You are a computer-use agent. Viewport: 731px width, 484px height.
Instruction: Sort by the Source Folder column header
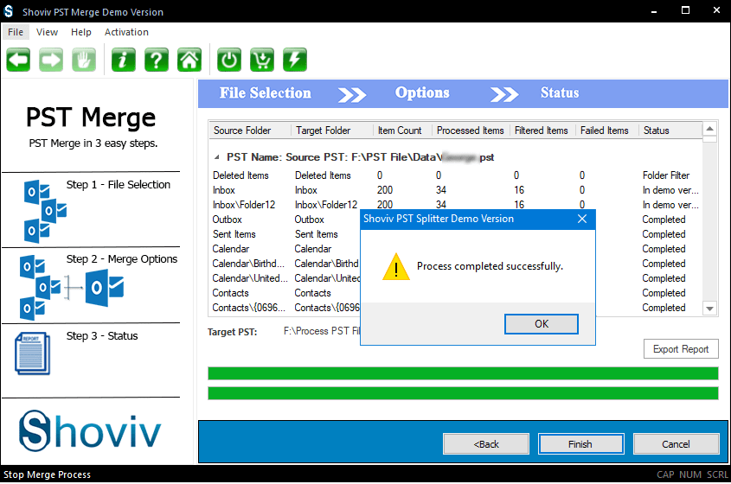[x=250, y=131]
